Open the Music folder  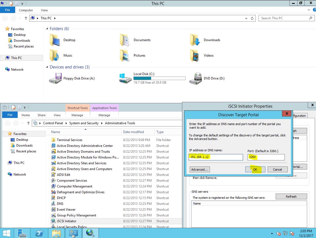[55, 55]
